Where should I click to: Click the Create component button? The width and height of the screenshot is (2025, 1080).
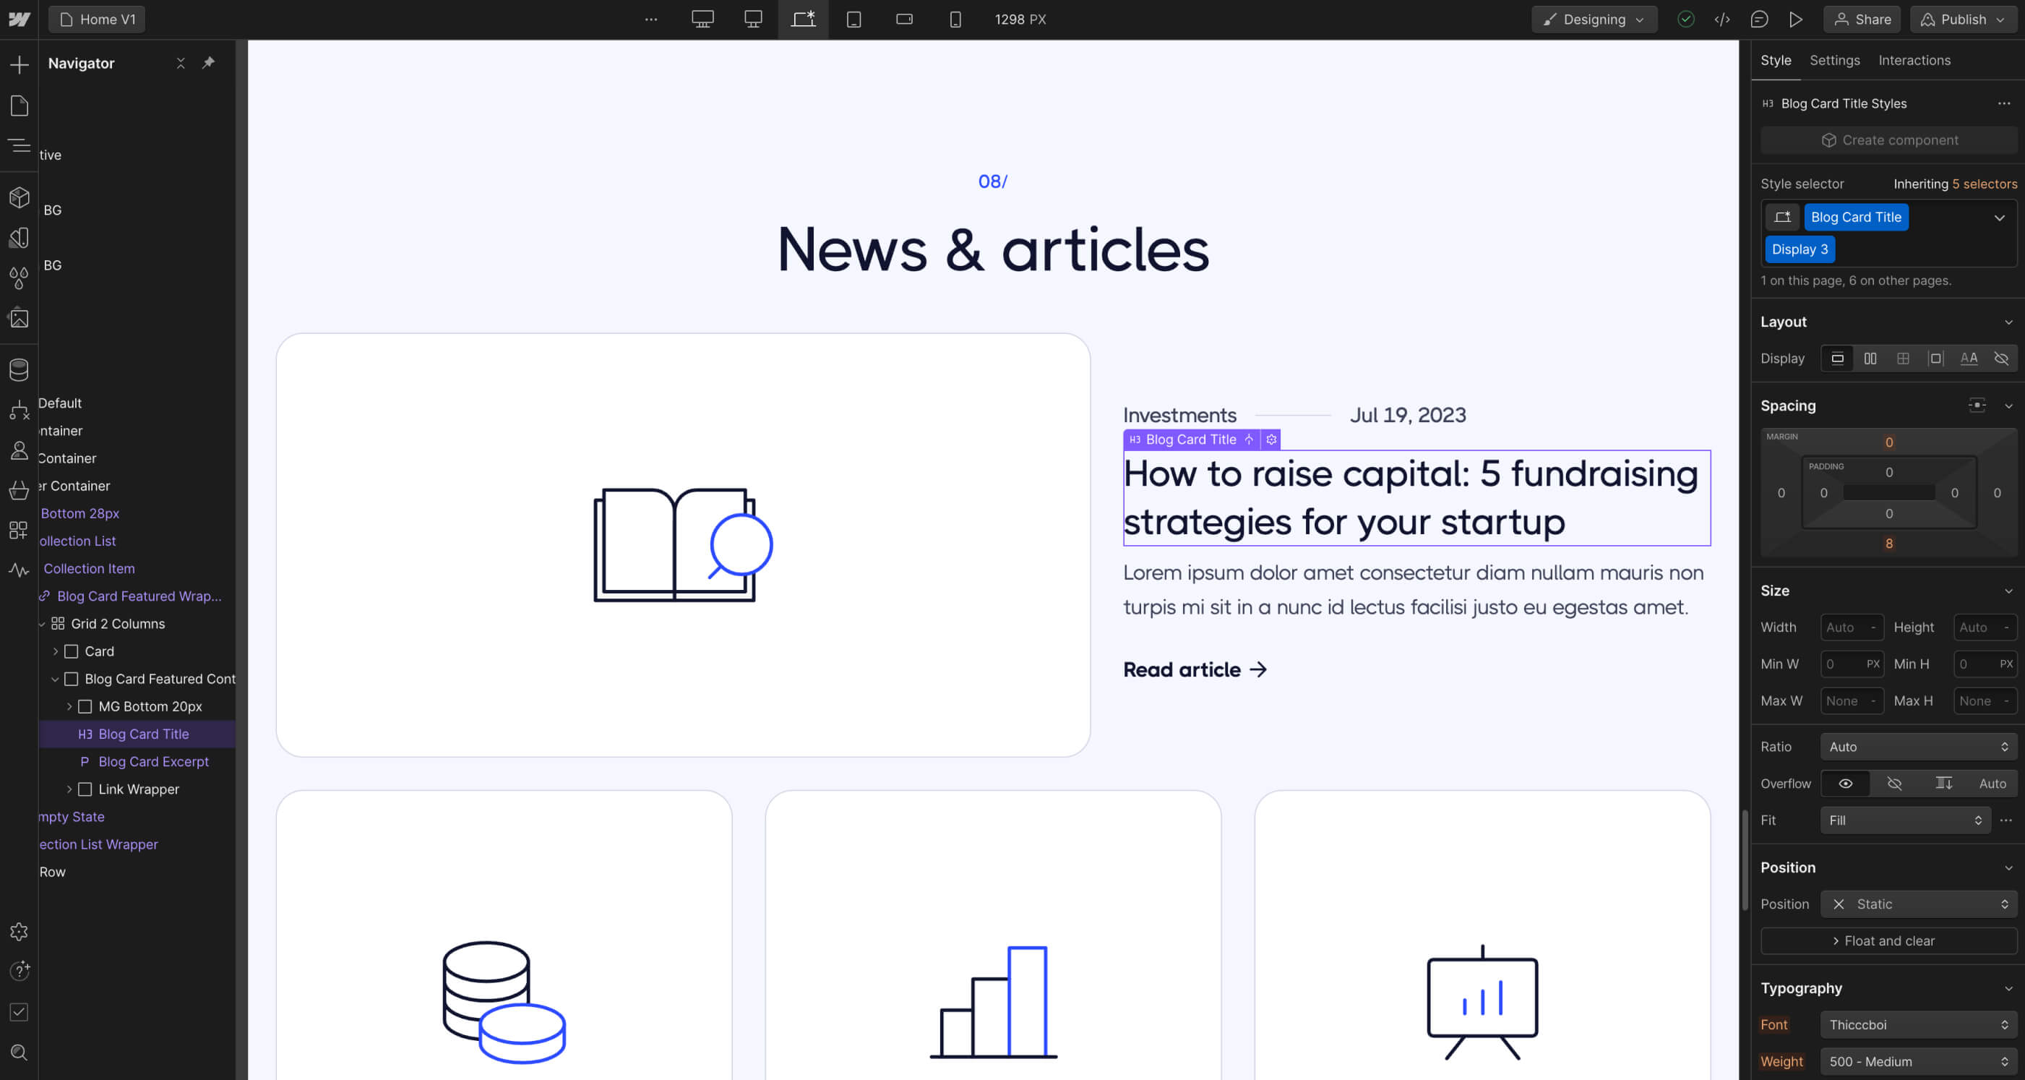(1889, 140)
